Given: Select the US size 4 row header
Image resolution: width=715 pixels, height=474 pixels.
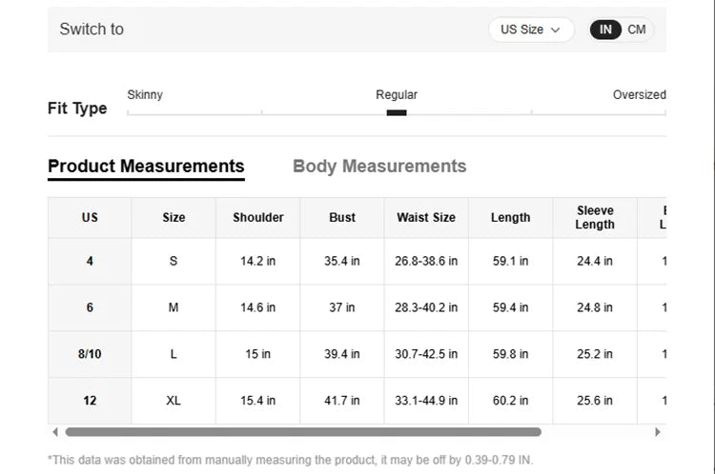Looking at the screenshot, I should point(90,261).
